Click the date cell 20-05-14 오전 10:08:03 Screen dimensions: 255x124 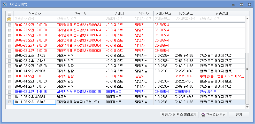(35, 81)
